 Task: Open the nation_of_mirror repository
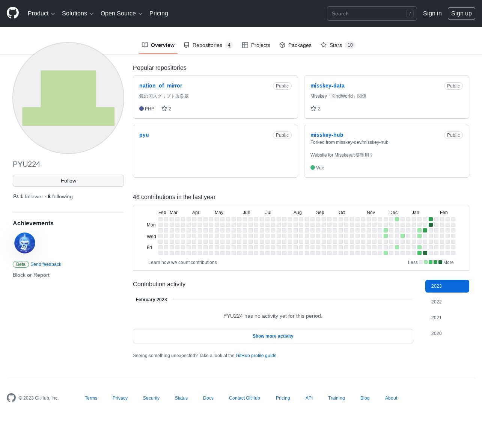point(161,86)
